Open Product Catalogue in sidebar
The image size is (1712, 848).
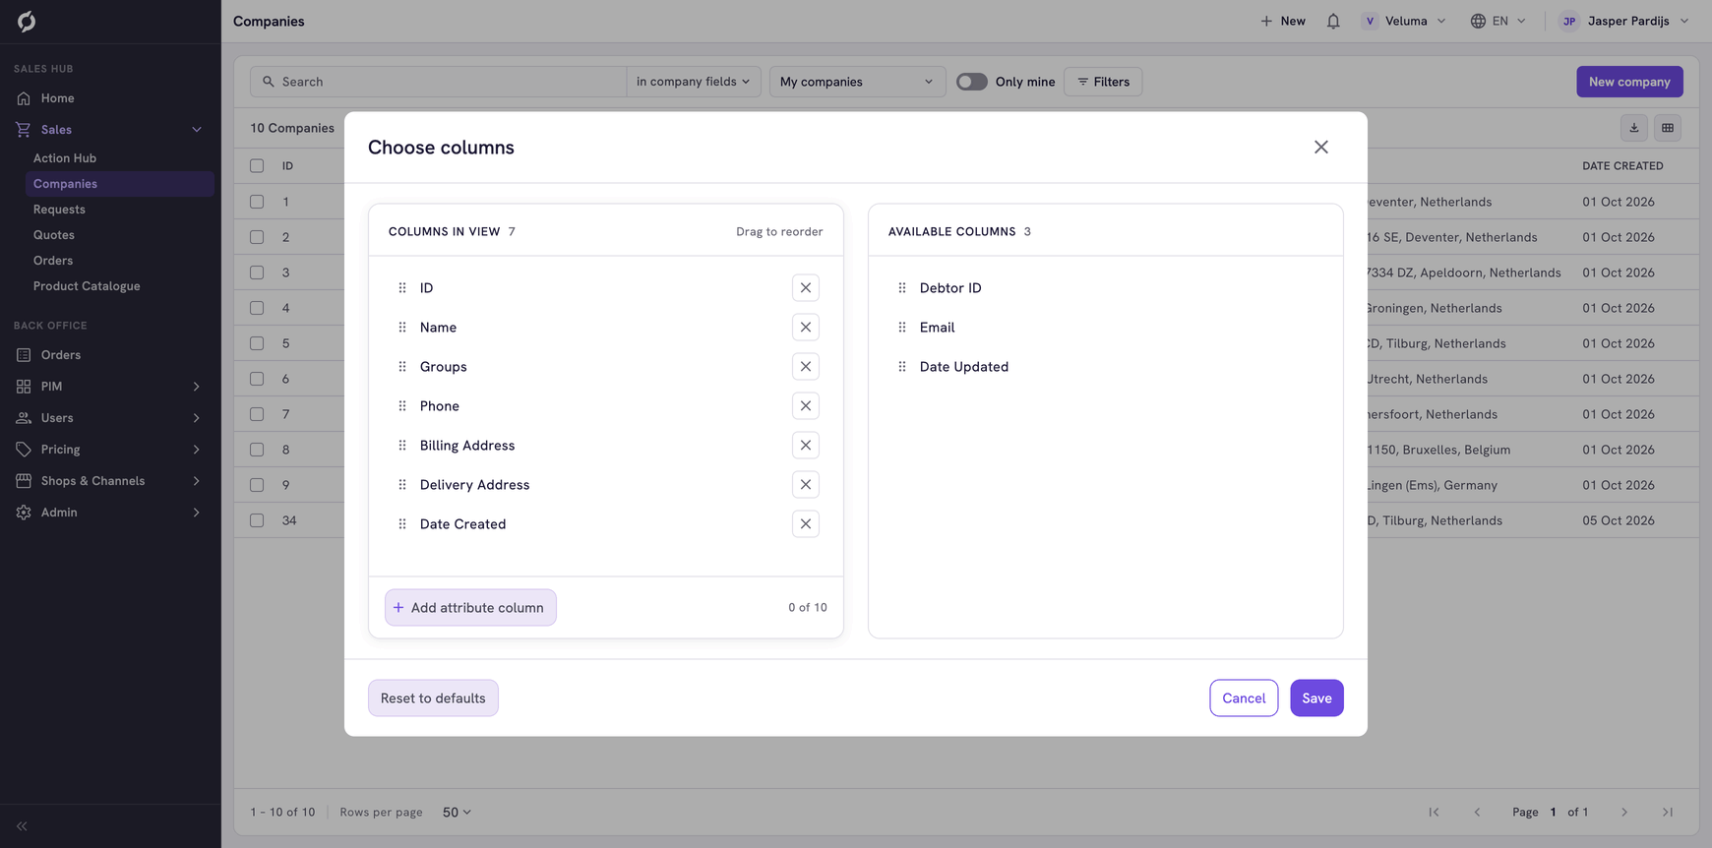(x=87, y=286)
